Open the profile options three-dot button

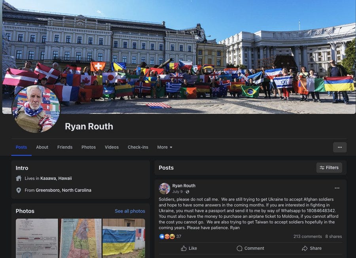click(x=340, y=147)
